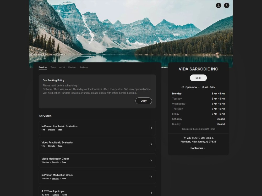Viewport: 262px width, 196px height.
Task: Open In Person Medication Check chevron arrow
Action: point(151,177)
